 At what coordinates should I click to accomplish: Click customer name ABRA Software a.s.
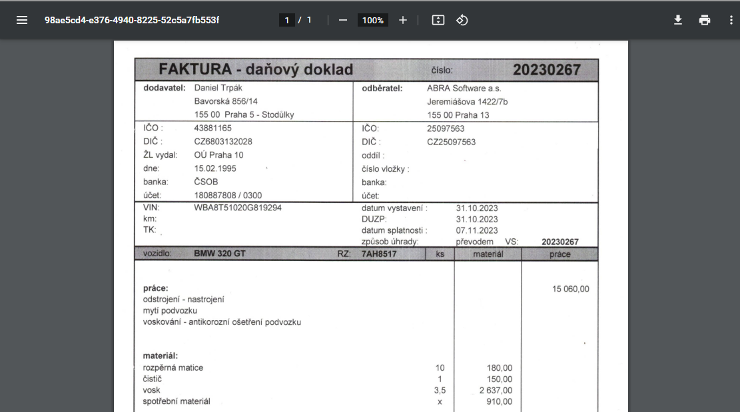(464, 88)
